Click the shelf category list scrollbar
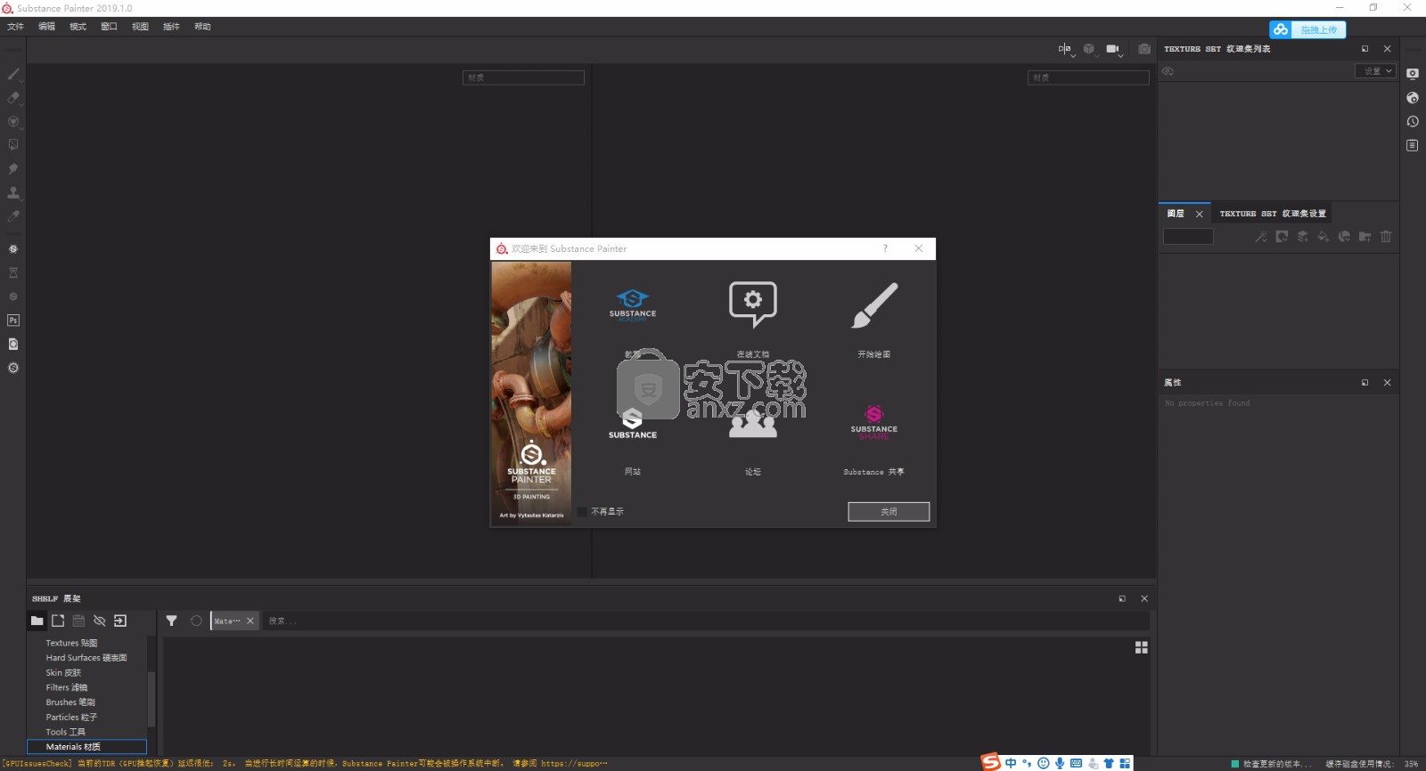The image size is (1426, 771). click(x=151, y=697)
